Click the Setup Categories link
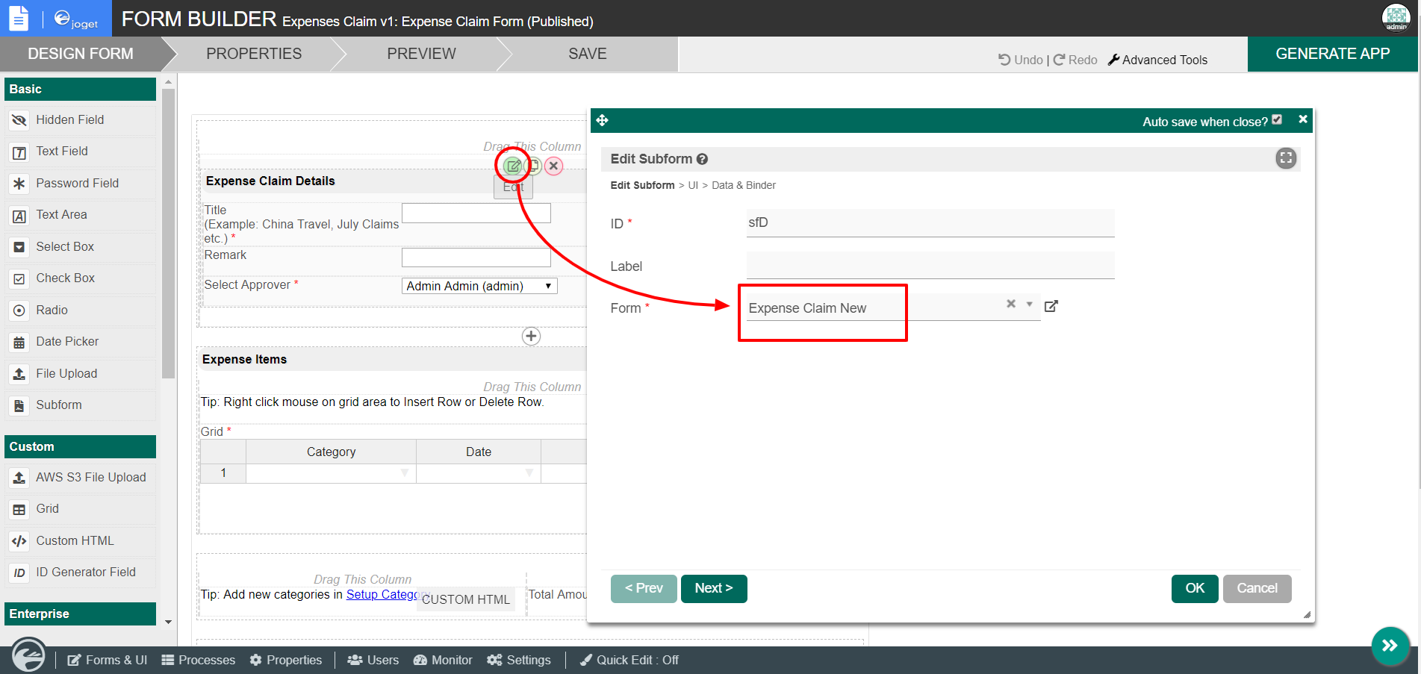 382,594
